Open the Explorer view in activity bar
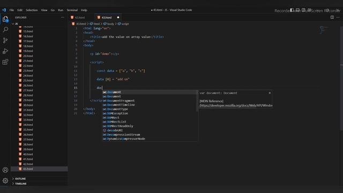This screenshot has width=343, height=193. 5,19
